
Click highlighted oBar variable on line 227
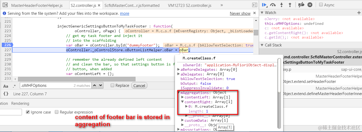tap(183, 50)
